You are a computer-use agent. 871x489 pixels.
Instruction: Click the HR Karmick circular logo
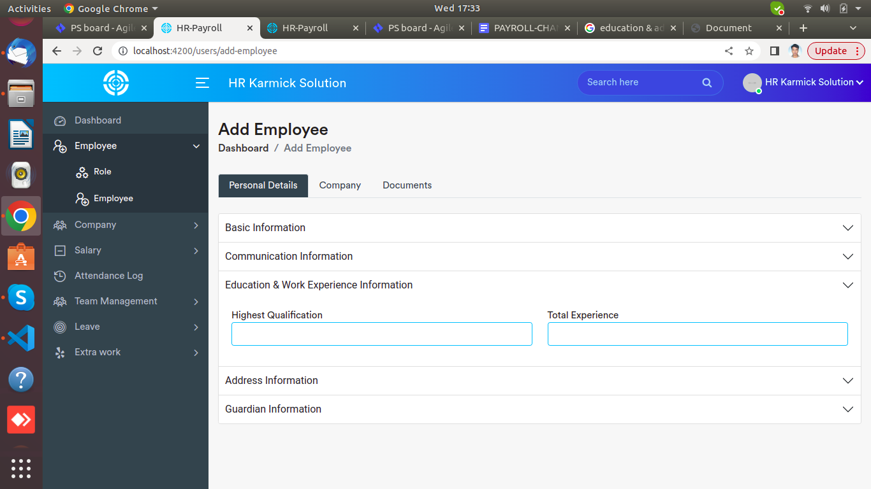[x=116, y=83]
